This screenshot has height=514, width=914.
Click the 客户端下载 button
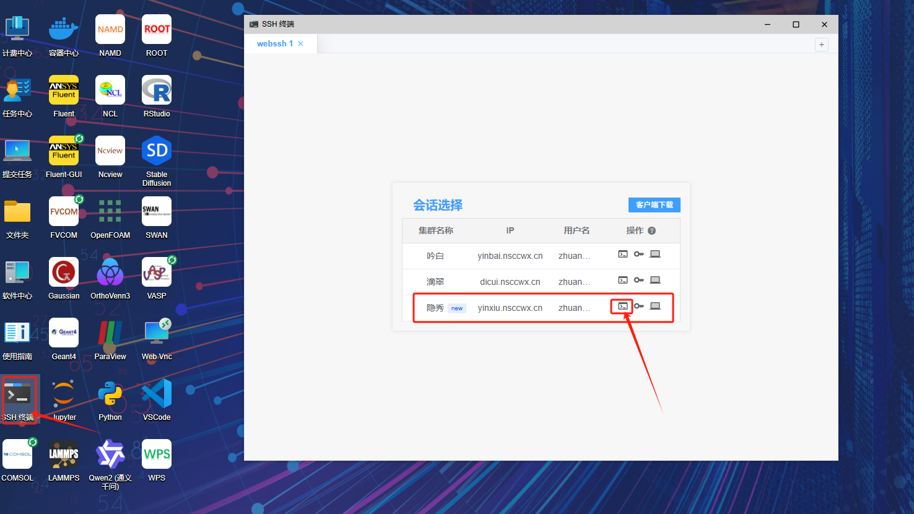pyautogui.click(x=654, y=205)
